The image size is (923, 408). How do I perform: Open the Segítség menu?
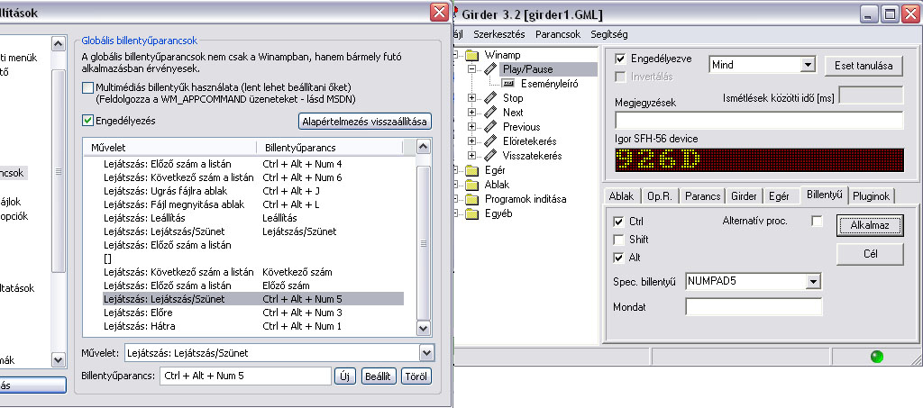[x=609, y=34]
